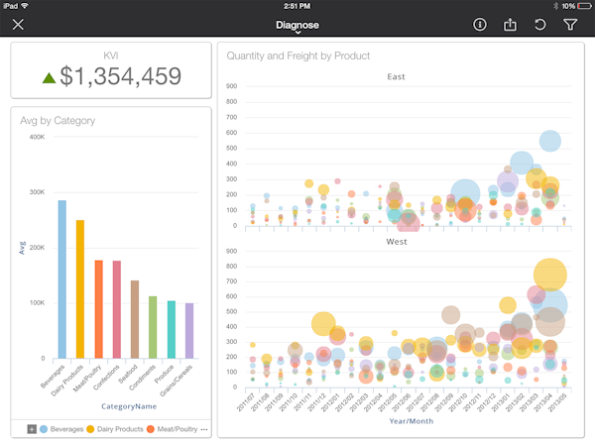Tap the purple Grains/Cereals bar
This screenshot has width=595, height=446.
tap(189, 331)
